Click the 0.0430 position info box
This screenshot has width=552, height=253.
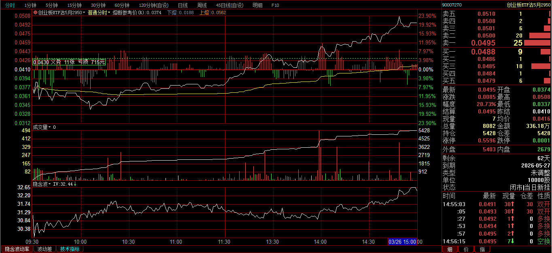pyautogui.click(x=69, y=62)
